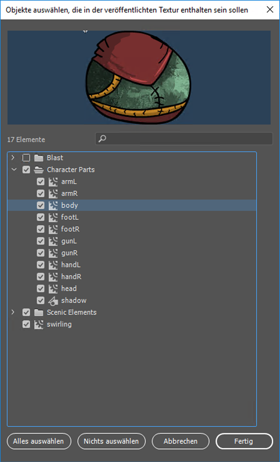This screenshot has height=462, width=280.
Task: Select the gunL row label
Action: [69, 241]
